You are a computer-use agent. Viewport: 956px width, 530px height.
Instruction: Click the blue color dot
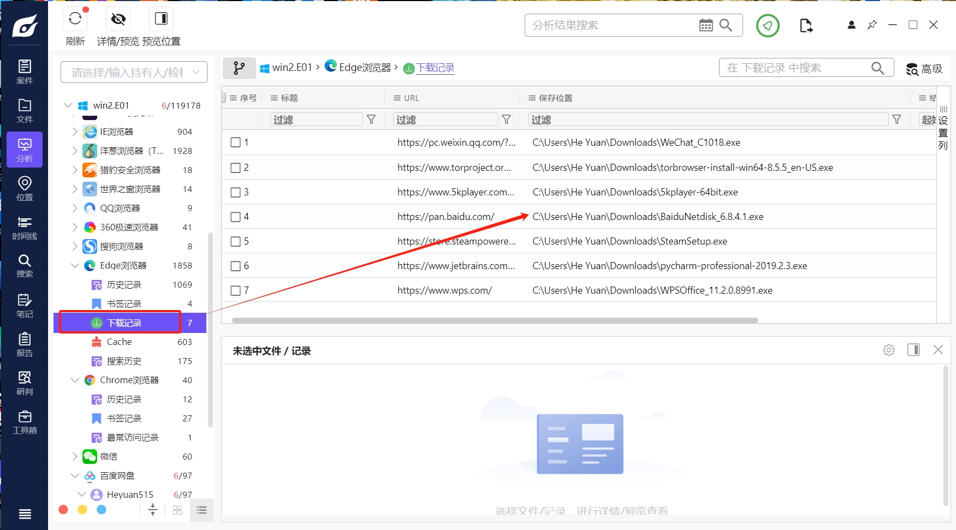click(x=102, y=509)
